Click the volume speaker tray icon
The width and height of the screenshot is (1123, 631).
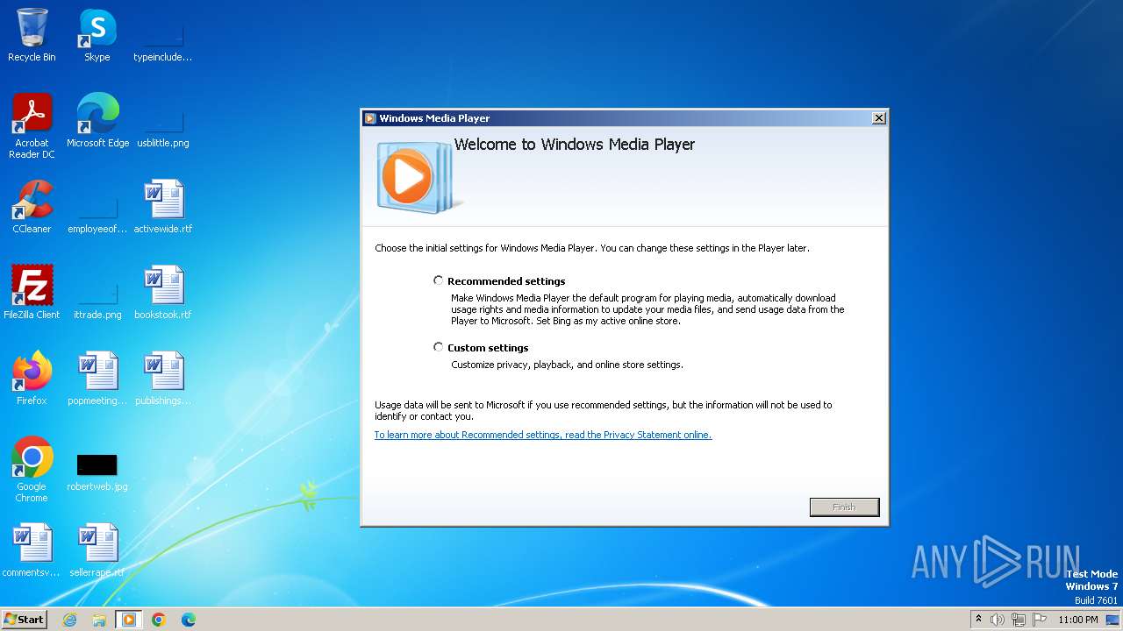[998, 620]
